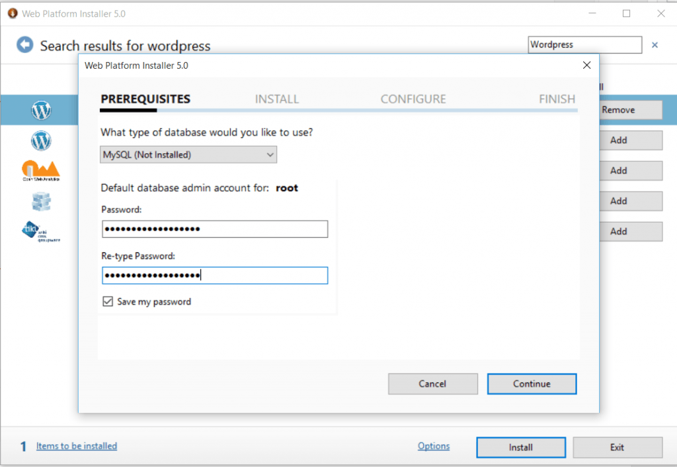Click Add button for second WordPress result
677x467 pixels.
tap(631, 140)
